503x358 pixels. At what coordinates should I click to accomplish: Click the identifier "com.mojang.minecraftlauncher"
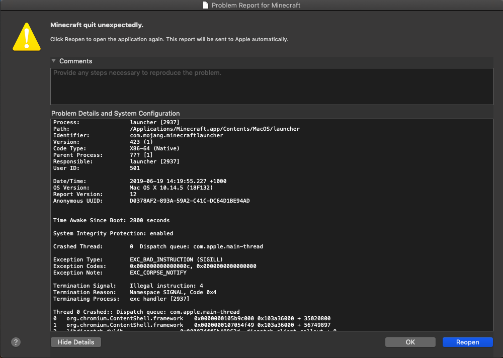point(177,135)
